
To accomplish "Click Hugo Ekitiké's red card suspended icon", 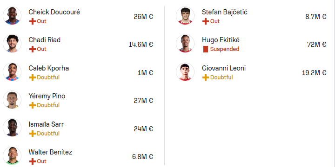I will click(206, 49).
